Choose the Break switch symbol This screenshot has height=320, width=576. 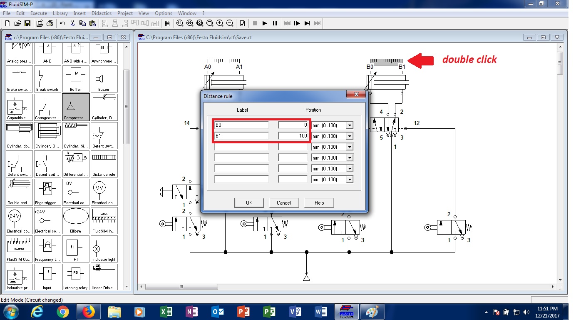(x=47, y=79)
